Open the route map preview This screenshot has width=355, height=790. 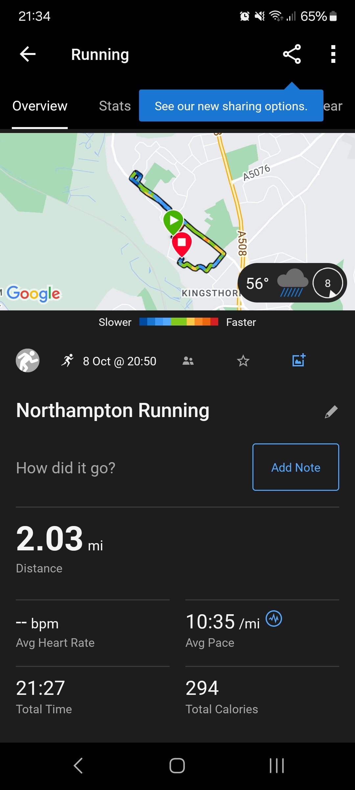point(99,230)
